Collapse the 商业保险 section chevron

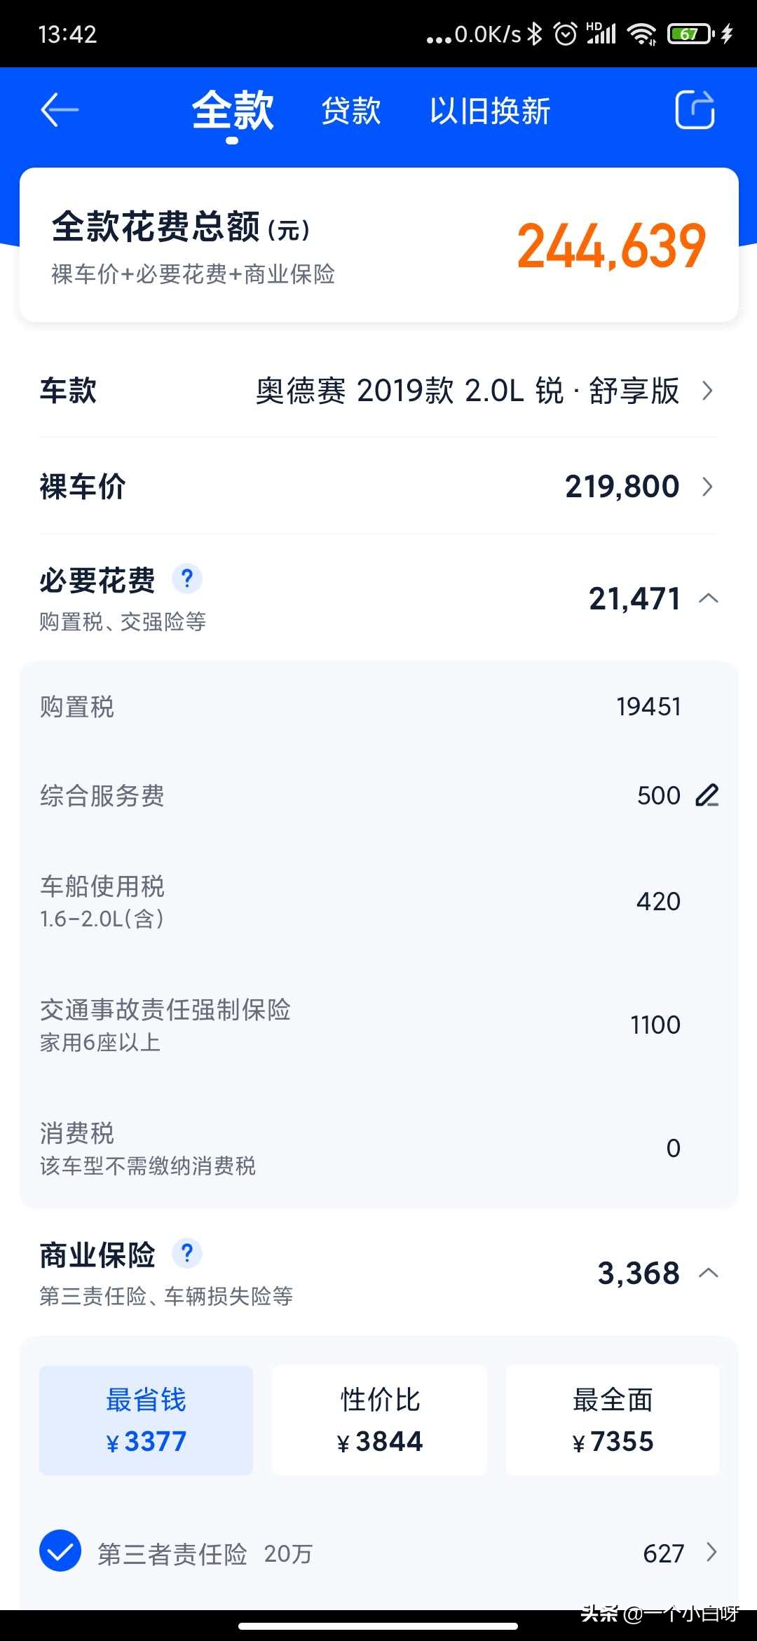(x=709, y=1272)
